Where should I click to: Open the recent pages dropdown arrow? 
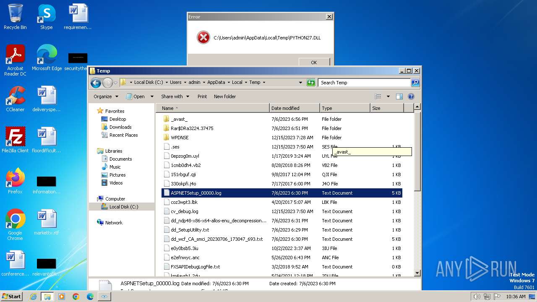(116, 83)
